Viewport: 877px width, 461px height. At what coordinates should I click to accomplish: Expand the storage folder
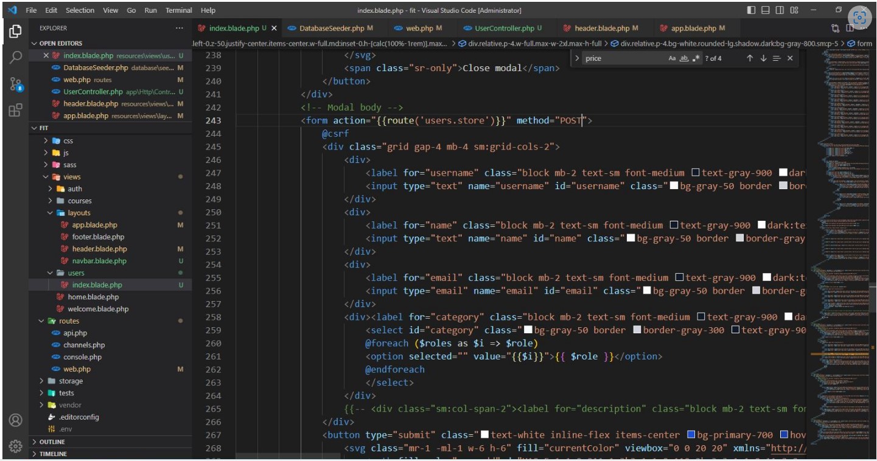click(71, 381)
